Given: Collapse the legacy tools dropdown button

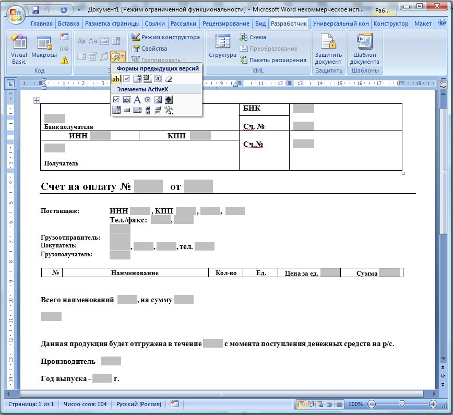Looking at the screenshot, I should pos(118,56).
